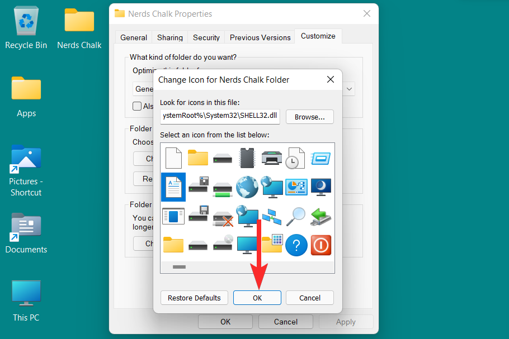
Task: Choose the blue Run window icon
Action: pyautogui.click(x=321, y=159)
